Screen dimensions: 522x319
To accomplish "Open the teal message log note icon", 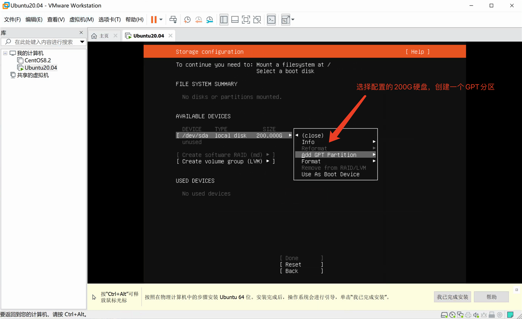I will pos(510,315).
